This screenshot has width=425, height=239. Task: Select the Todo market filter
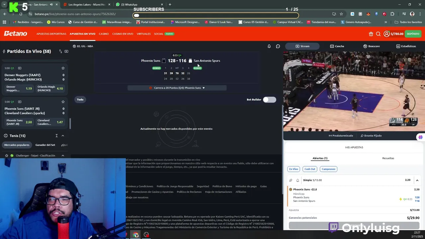80,100
